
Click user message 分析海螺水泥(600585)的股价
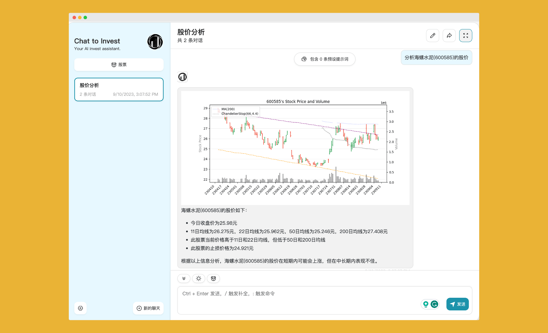point(436,57)
